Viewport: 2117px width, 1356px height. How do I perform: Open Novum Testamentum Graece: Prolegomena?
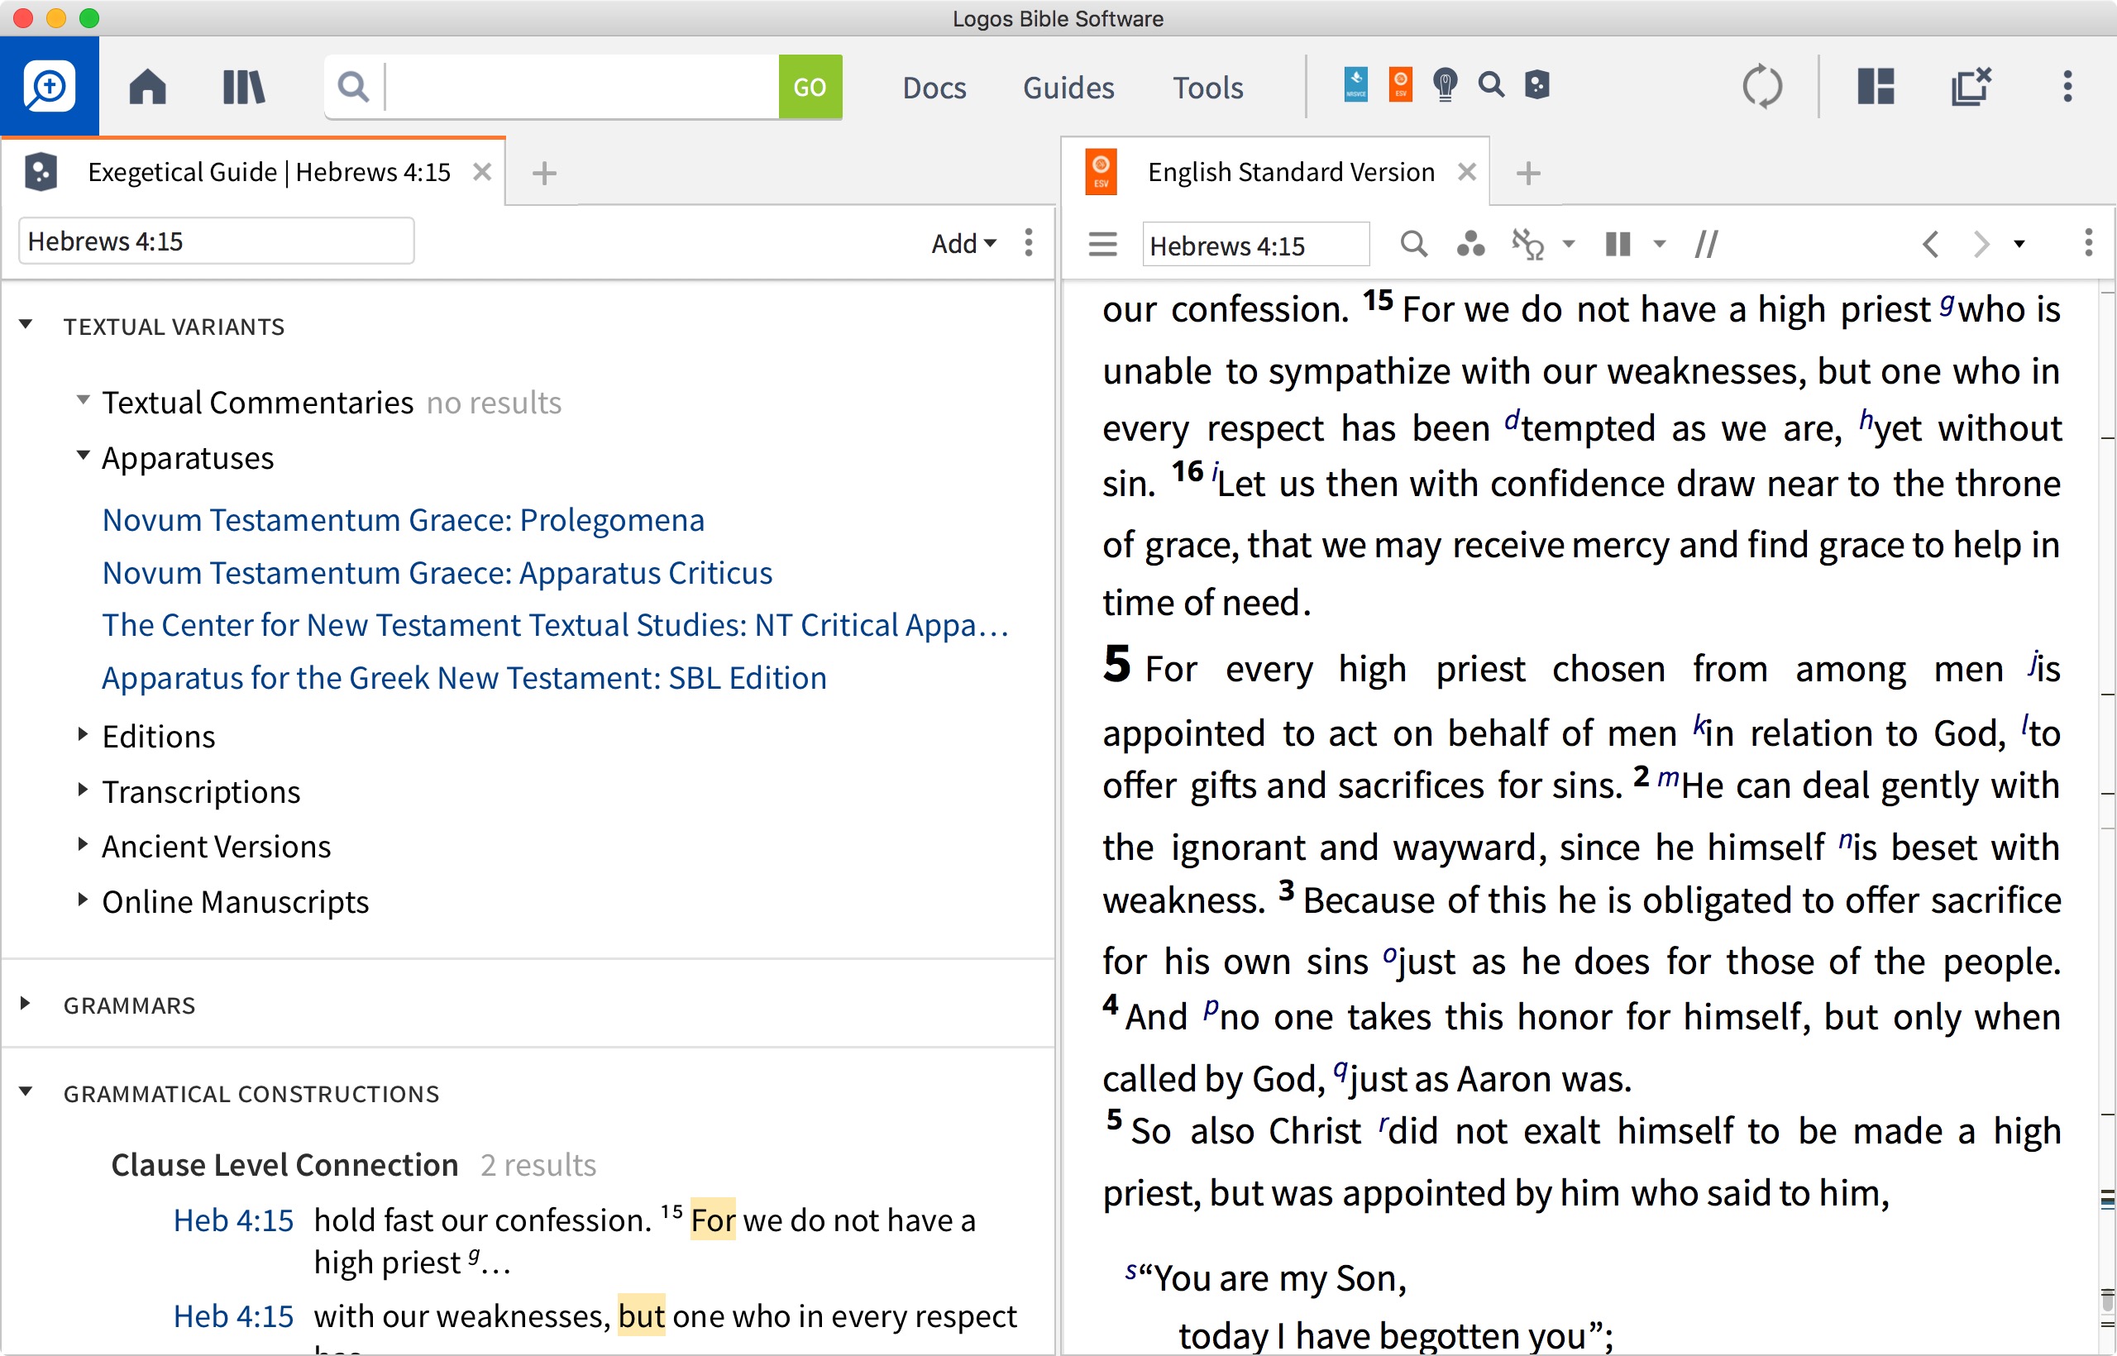(404, 519)
